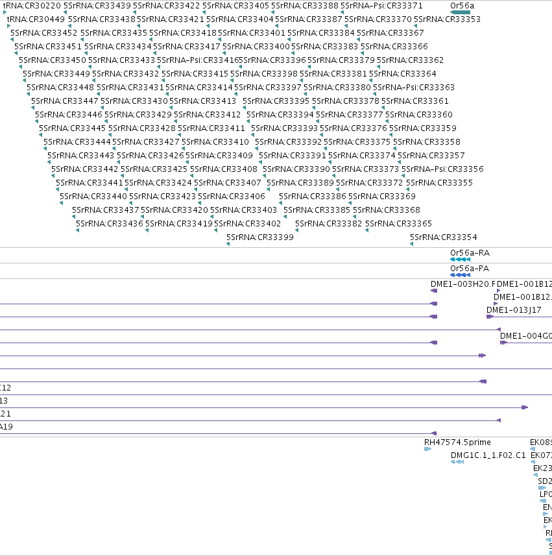The image size is (552, 556).
Task: Click the DME1-013J17 feature arrow
Action: [x=490, y=317]
